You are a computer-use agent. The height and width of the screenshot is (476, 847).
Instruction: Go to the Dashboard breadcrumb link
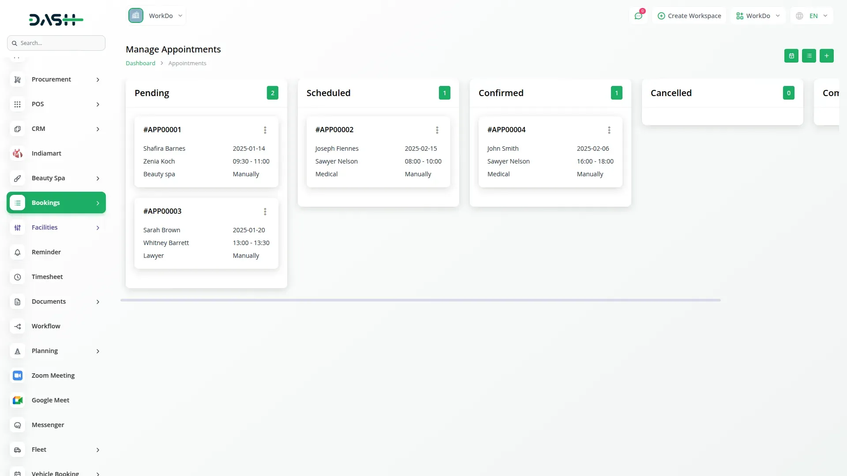pos(140,63)
